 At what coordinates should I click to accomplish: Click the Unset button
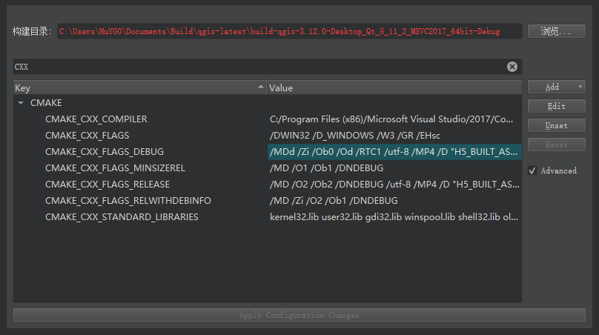[556, 125]
